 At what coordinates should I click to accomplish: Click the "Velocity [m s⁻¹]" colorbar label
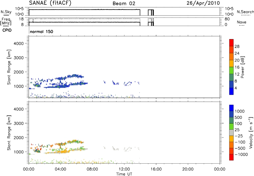pos(251,132)
